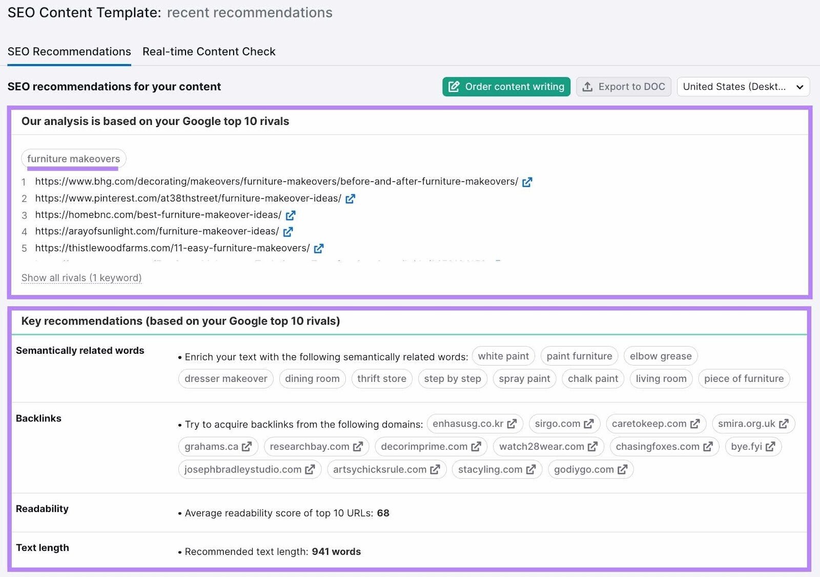This screenshot has height=577, width=820.
Task: Open the United States Desktop device selector
Action: point(742,87)
